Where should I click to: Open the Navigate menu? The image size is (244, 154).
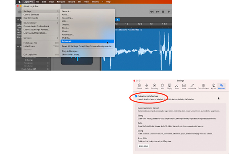coord(61,2)
